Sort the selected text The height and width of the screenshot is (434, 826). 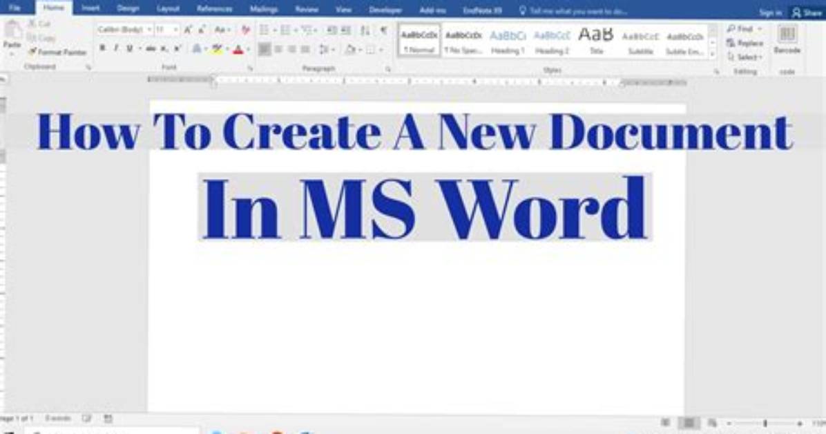(x=365, y=30)
